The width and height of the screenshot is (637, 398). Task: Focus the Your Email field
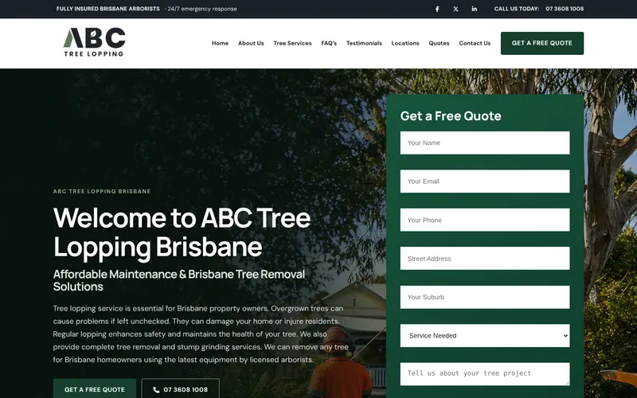point(485,181)
